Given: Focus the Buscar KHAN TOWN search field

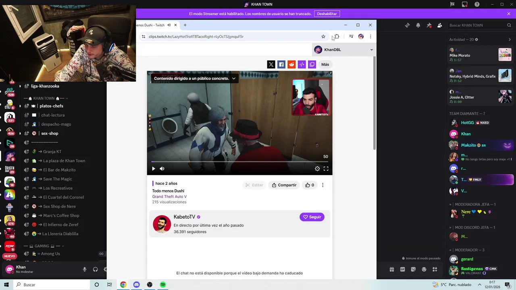Looking at the screenshot, I should pos(480,25).
